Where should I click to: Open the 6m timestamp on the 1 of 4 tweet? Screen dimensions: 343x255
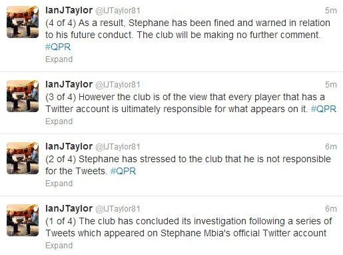(x=331, y=209)
